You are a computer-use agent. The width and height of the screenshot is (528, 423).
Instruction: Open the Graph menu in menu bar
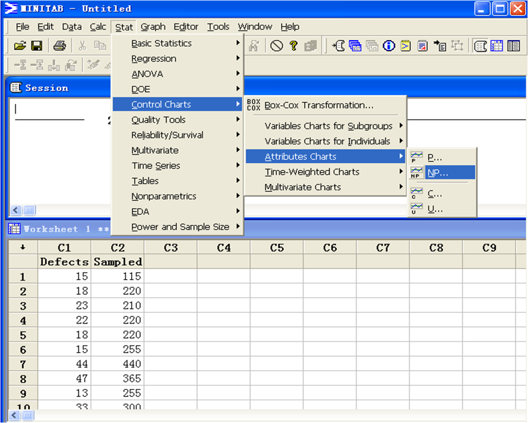(153, 27)
